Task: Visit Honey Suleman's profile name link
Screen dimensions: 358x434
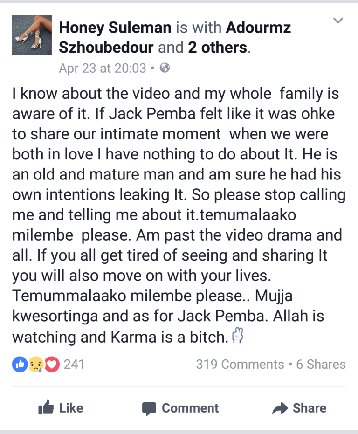Action: tap(115, 28)
